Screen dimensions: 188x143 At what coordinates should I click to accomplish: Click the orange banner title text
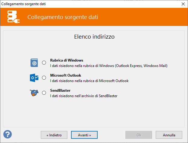coord(63,17)
